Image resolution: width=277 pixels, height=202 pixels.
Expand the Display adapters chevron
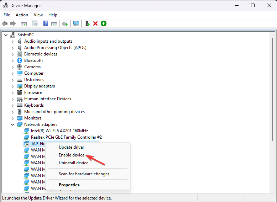pos(12,86)
